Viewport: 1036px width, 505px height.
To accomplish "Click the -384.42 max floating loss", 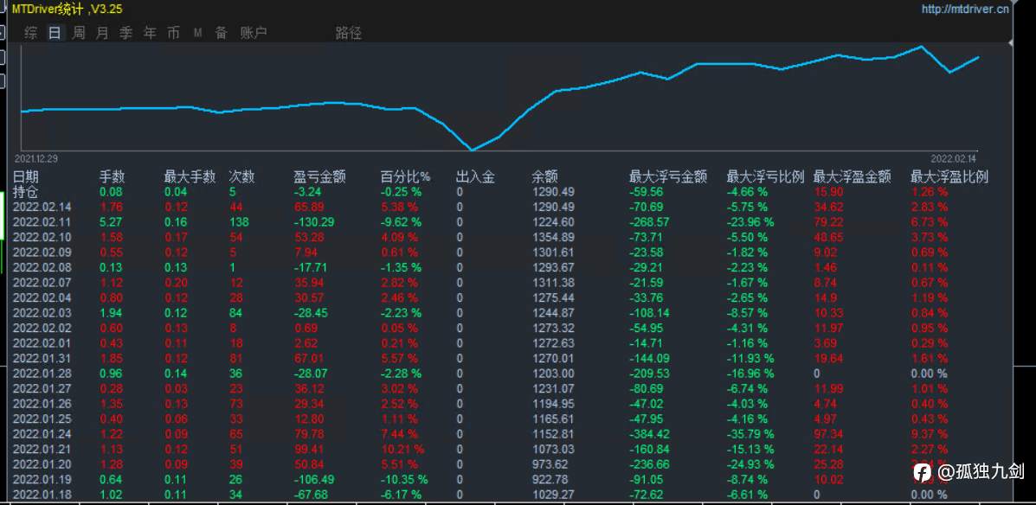I will 649,434.
